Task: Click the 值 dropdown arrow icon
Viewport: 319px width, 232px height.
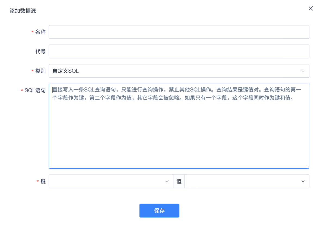Action: click(x=303, y=181)
